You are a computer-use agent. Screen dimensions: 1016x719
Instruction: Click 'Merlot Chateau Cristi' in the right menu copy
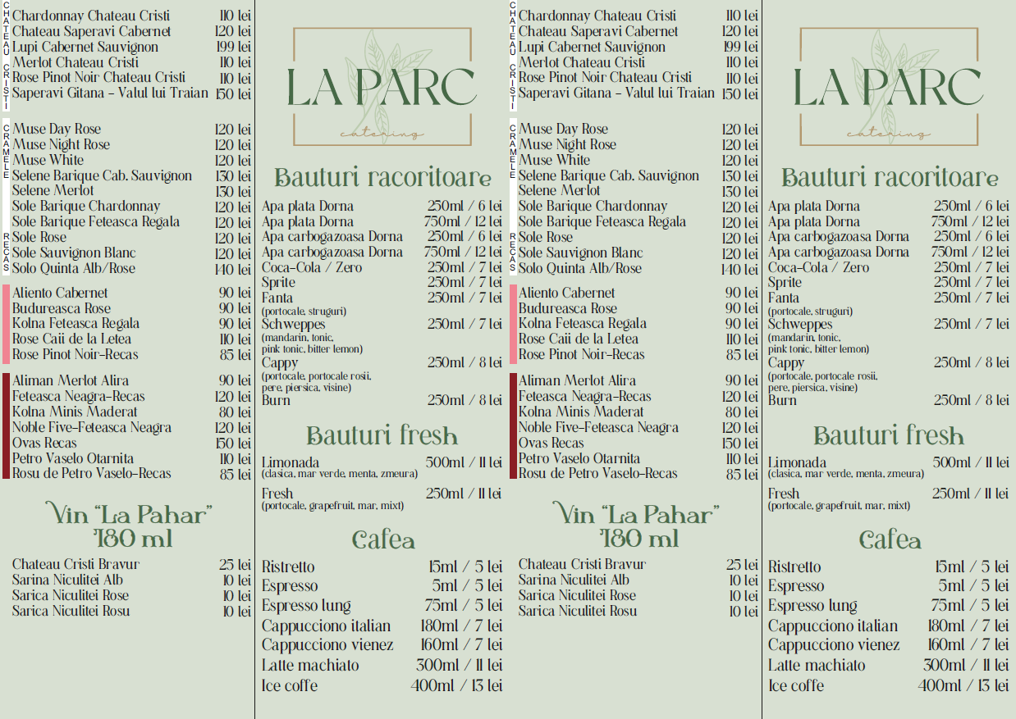point(582,62)
